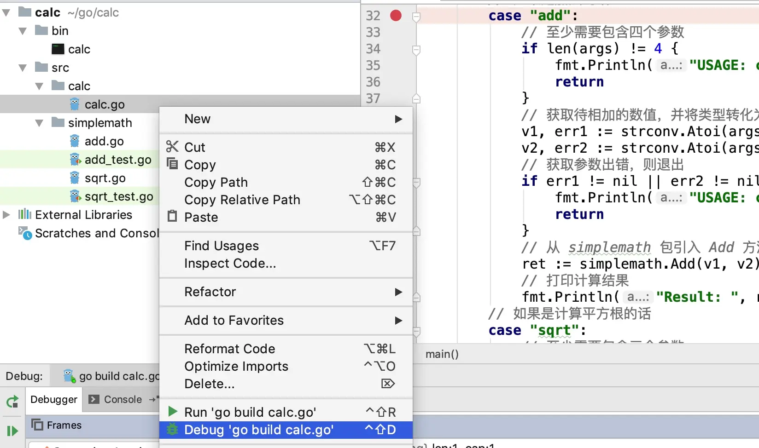Open add.go file in tree
The height and width of the screenshot is (448, 759).
pyautogui.click(x=104, y=141)
